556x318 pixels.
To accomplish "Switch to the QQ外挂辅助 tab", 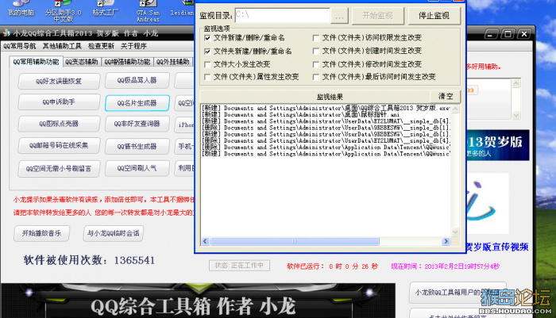I will (172, 62).
